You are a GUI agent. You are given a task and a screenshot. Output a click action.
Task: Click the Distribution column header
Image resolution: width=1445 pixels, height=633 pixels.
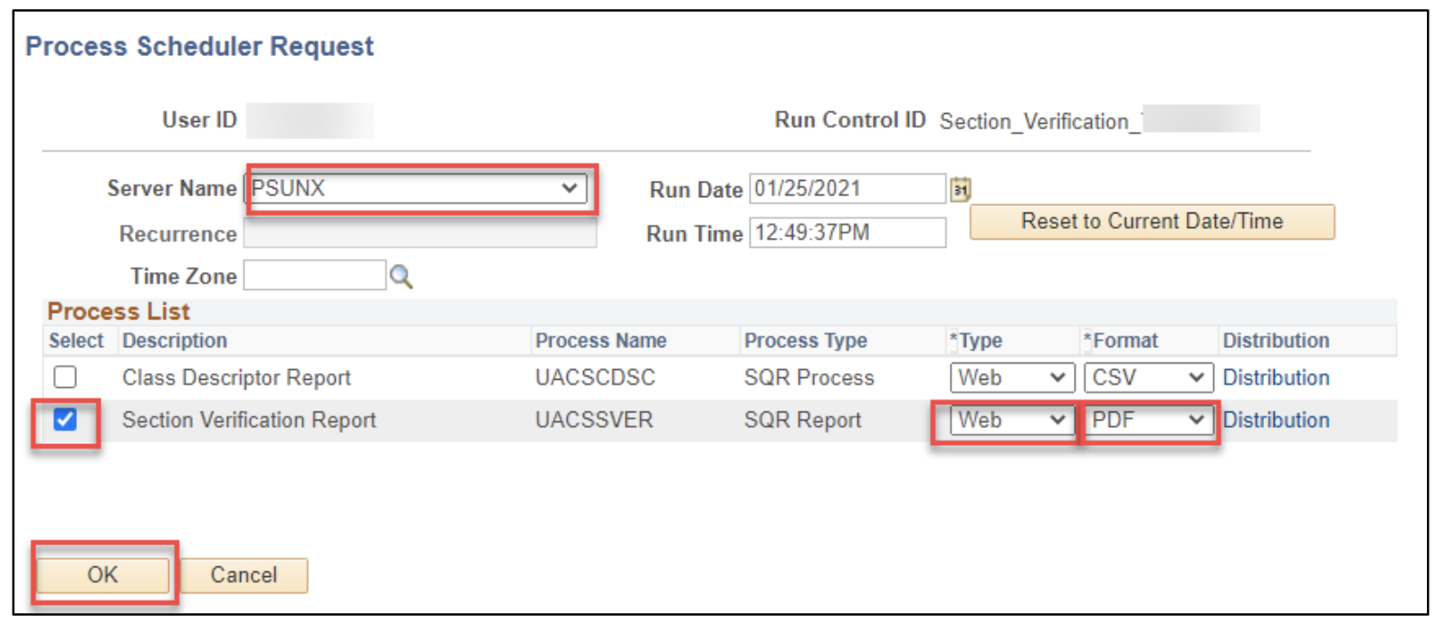(1276, 341)
